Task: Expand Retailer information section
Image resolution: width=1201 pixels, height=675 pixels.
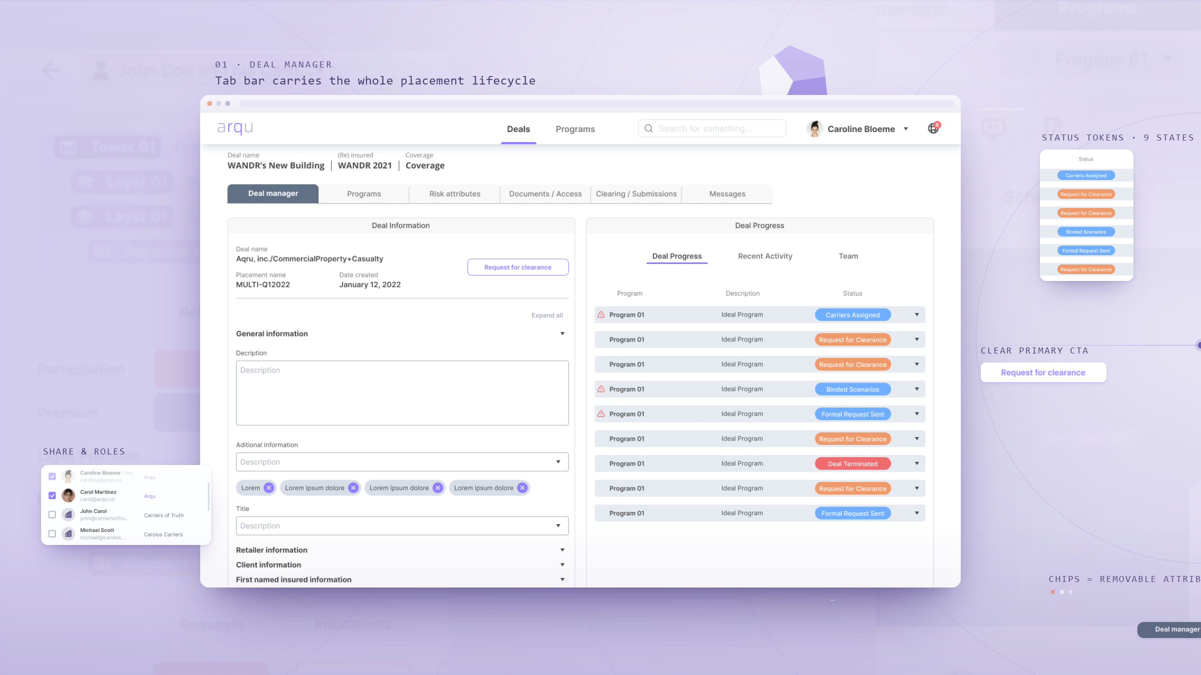Action: click(x=562, y=550)
